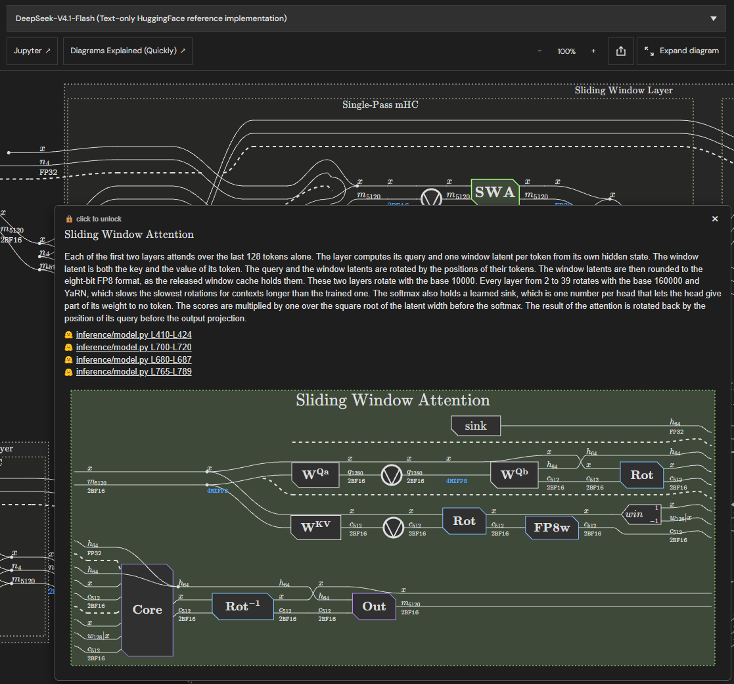This screenshot has height=684, width=734.
Task: Select the W Qa weight block
Action: coord(315,475)
